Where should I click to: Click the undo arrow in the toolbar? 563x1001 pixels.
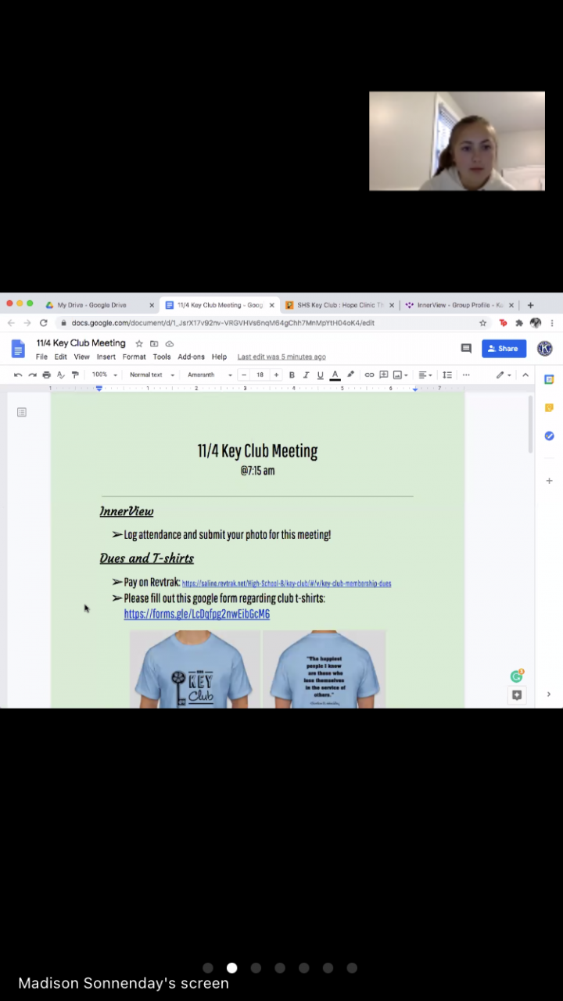pos(18,375)
